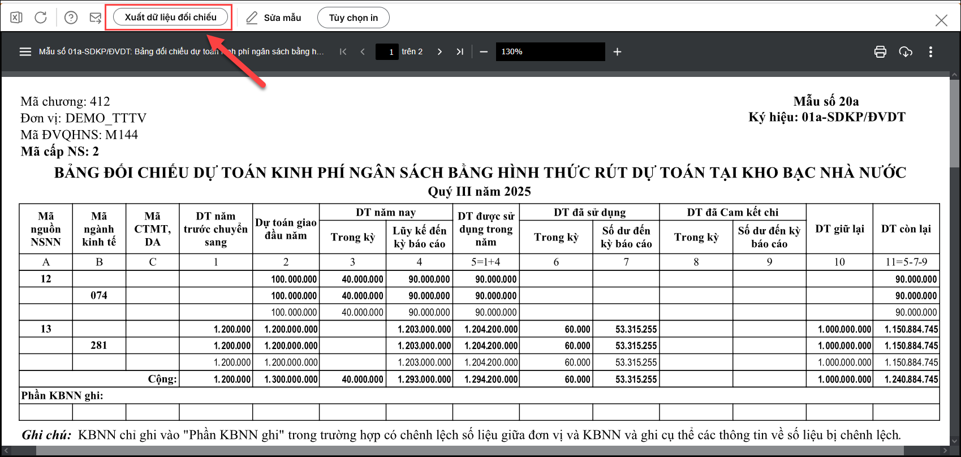Click the '5=1+4' formula cell
Image resolution: width=961 pixels, height=457 pixels.
486,262
